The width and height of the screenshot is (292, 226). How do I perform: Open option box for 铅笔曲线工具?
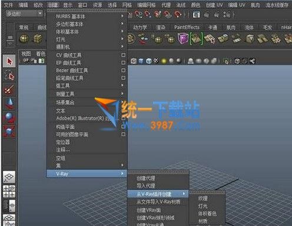(123, 78)
